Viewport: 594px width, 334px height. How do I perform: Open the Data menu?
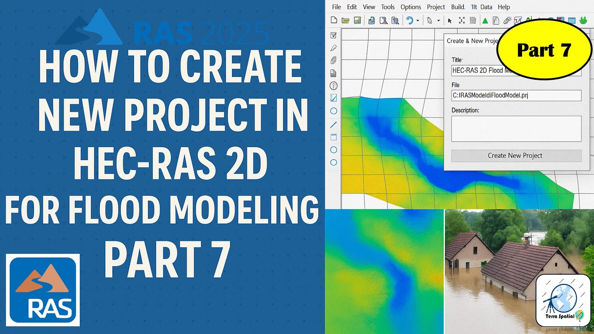[486, 7]
